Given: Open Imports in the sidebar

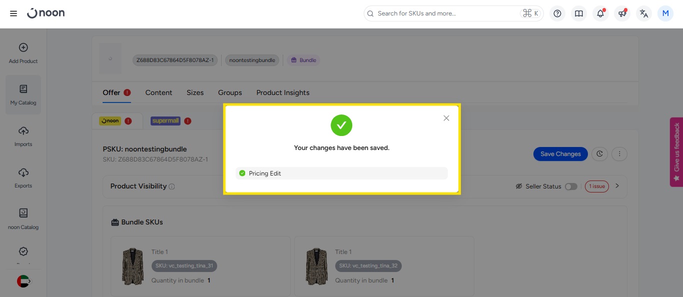Looking at the screenshot, I should point(23,136).
